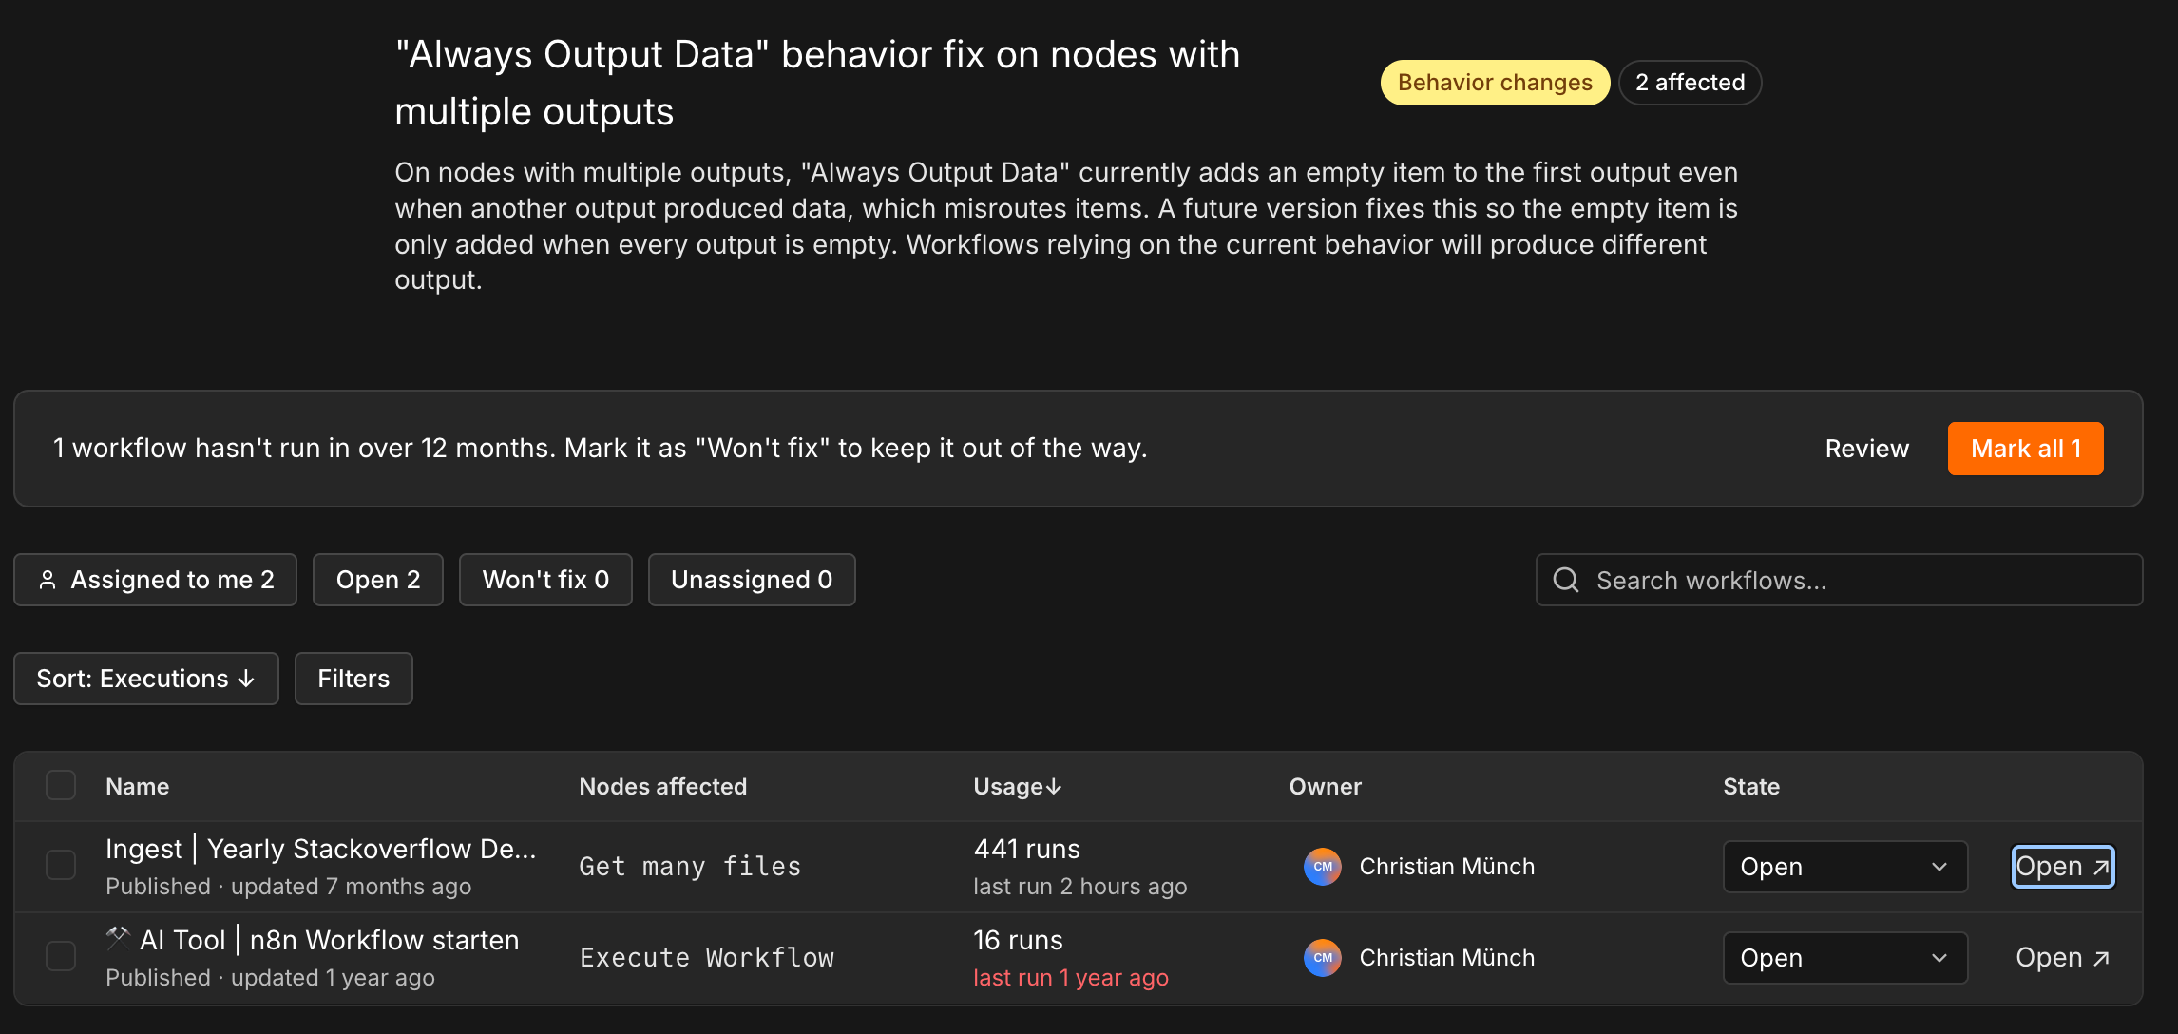The width and height of the screenshot is (2178, 1034).
Task: Open the Filters menu
Action: click(x=353, y=679)
